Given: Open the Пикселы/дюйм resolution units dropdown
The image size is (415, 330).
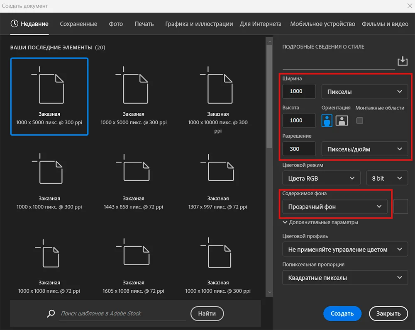Looking at the screenshot, I should (364, 149).
